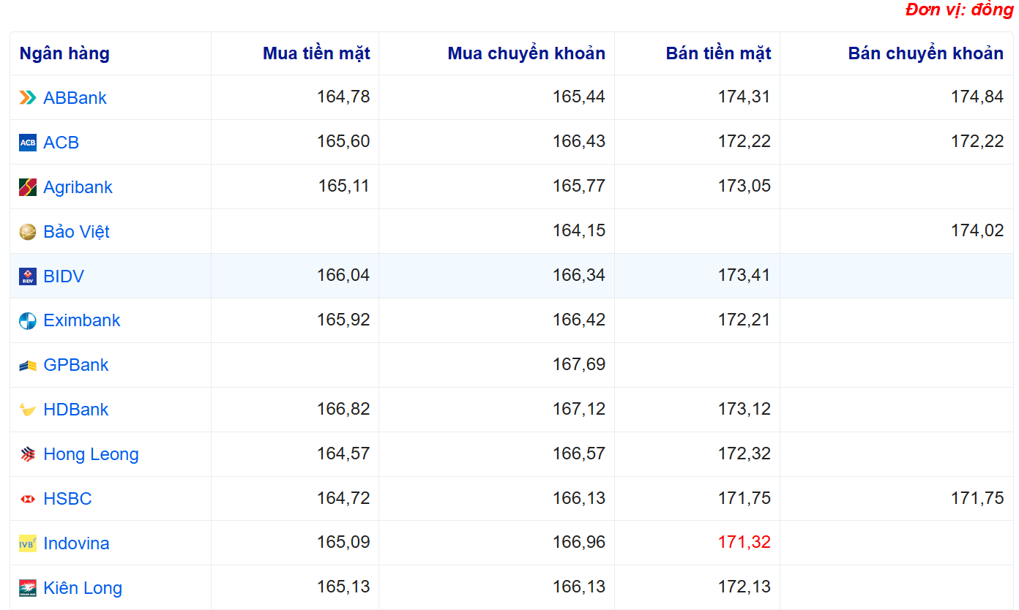Open the Agribank link

pos(78,187)
